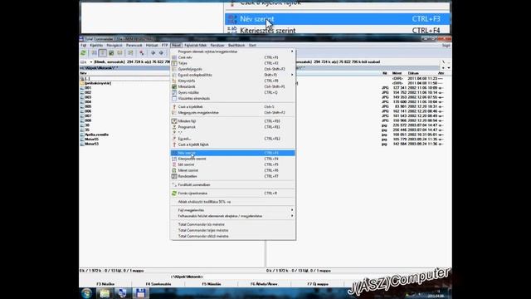Select the full view icon in toolbar
The image size is (531, 299).
(x=103, y=53)
